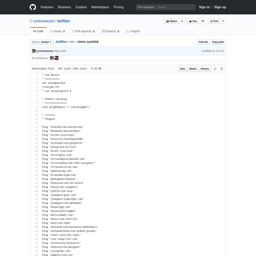Image resolution: width=256 pixels, height=256 pixels.
Task: Click the pencil edit file icon
Action: tap(215, 69)
